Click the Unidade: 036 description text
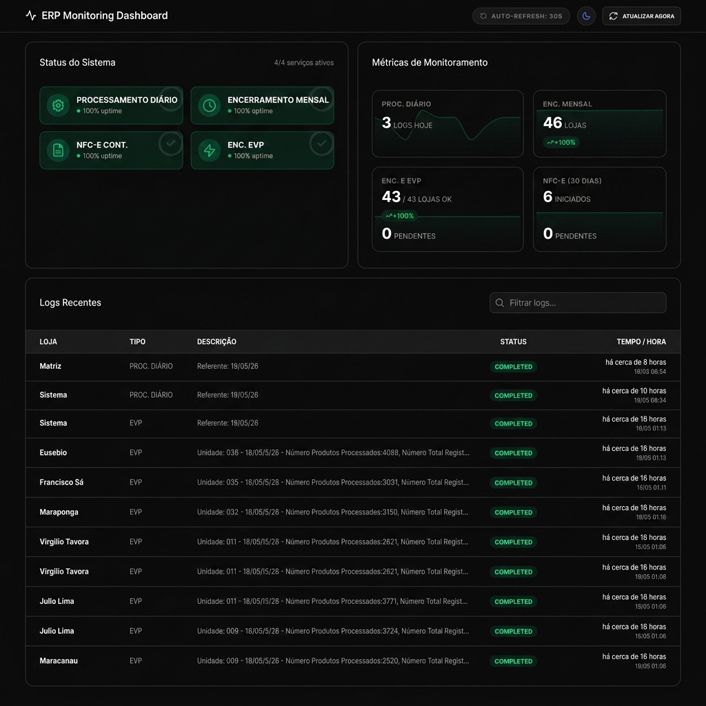 point(333,452)
